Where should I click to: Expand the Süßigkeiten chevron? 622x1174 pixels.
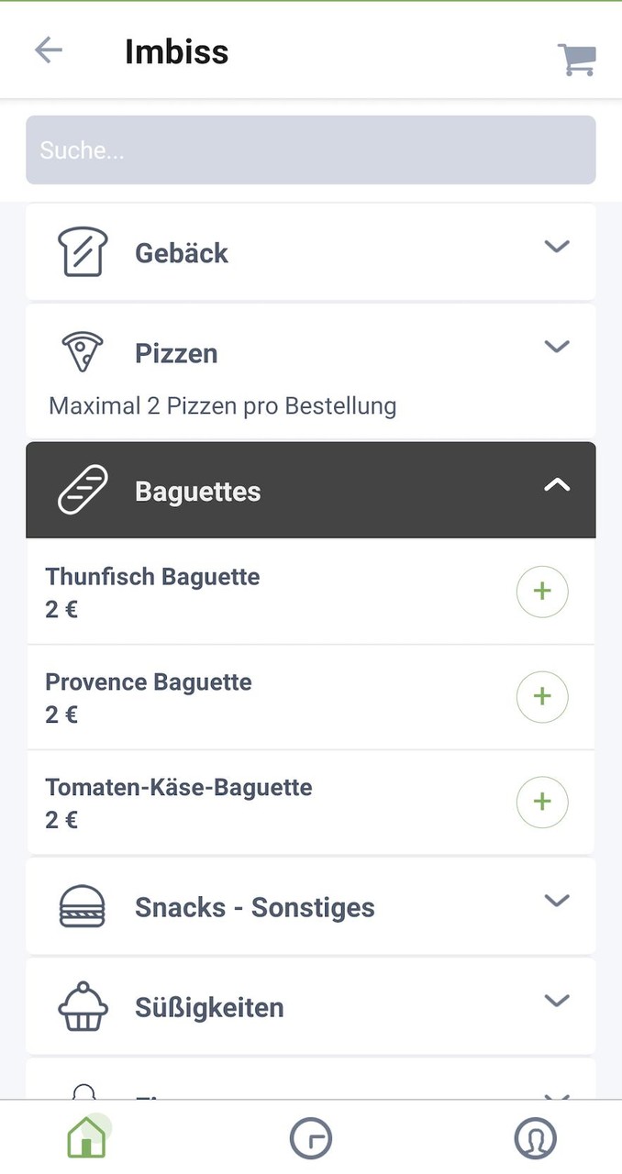point(557,1001)
